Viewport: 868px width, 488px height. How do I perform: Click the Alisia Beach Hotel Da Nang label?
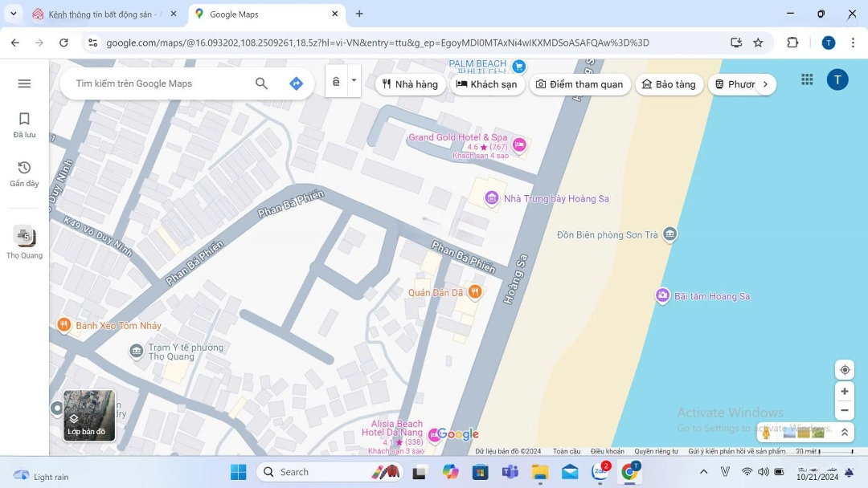coord(392,428)
